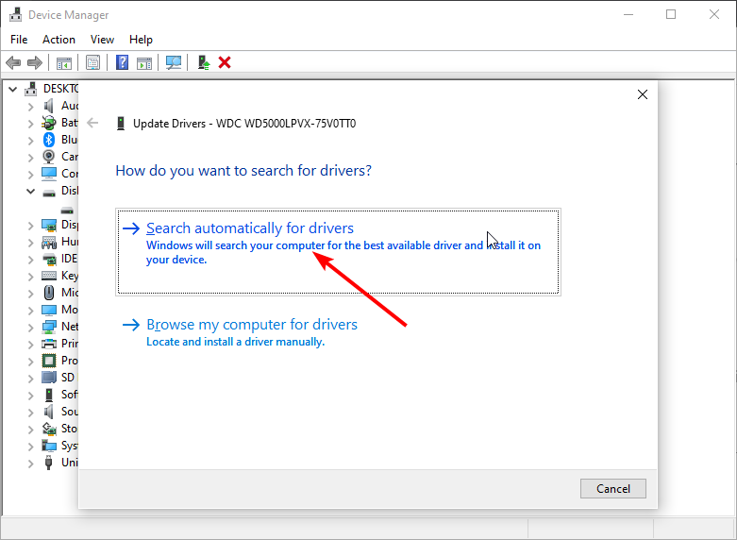Choose Search automatically for drivers
This screenshot has height=540, width=737.
[338, 252]
